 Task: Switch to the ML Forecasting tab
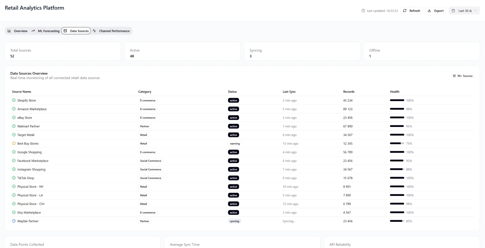46,31
